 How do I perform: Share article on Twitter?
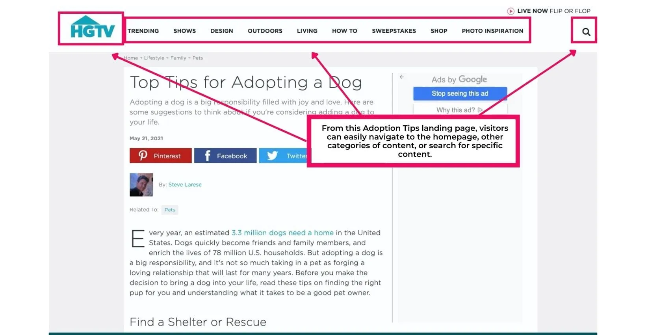[283, 156]
